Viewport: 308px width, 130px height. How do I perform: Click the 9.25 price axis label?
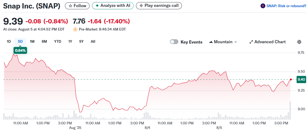point(301,90)
